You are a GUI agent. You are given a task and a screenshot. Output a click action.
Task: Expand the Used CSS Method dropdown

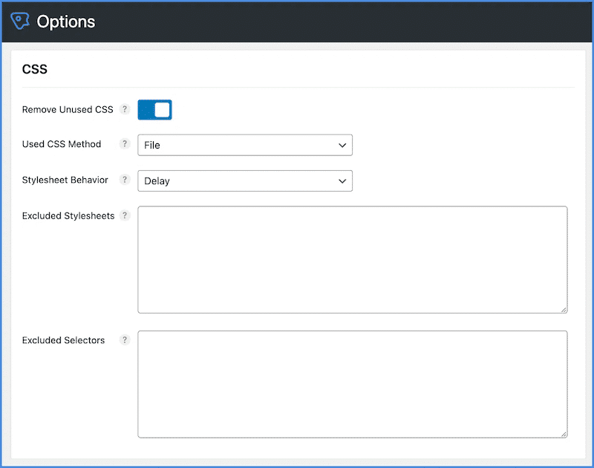click(x=245, y=145)
